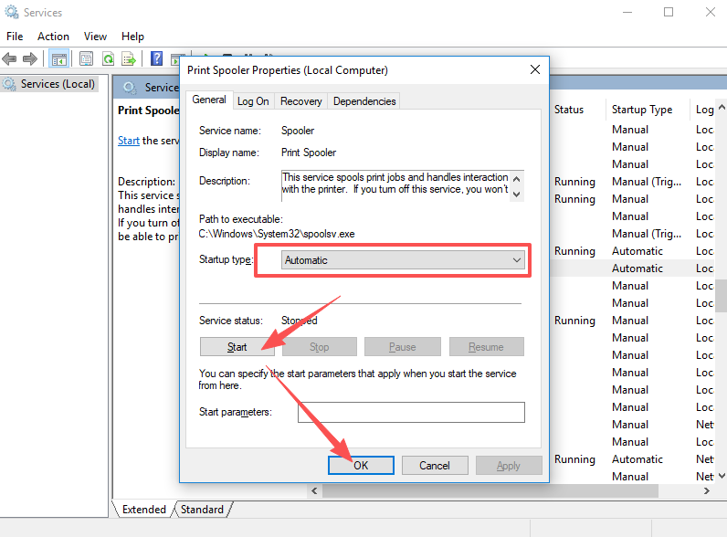
Task: Open the blue Help question-mark icon
Action: (x=157, y=58)
